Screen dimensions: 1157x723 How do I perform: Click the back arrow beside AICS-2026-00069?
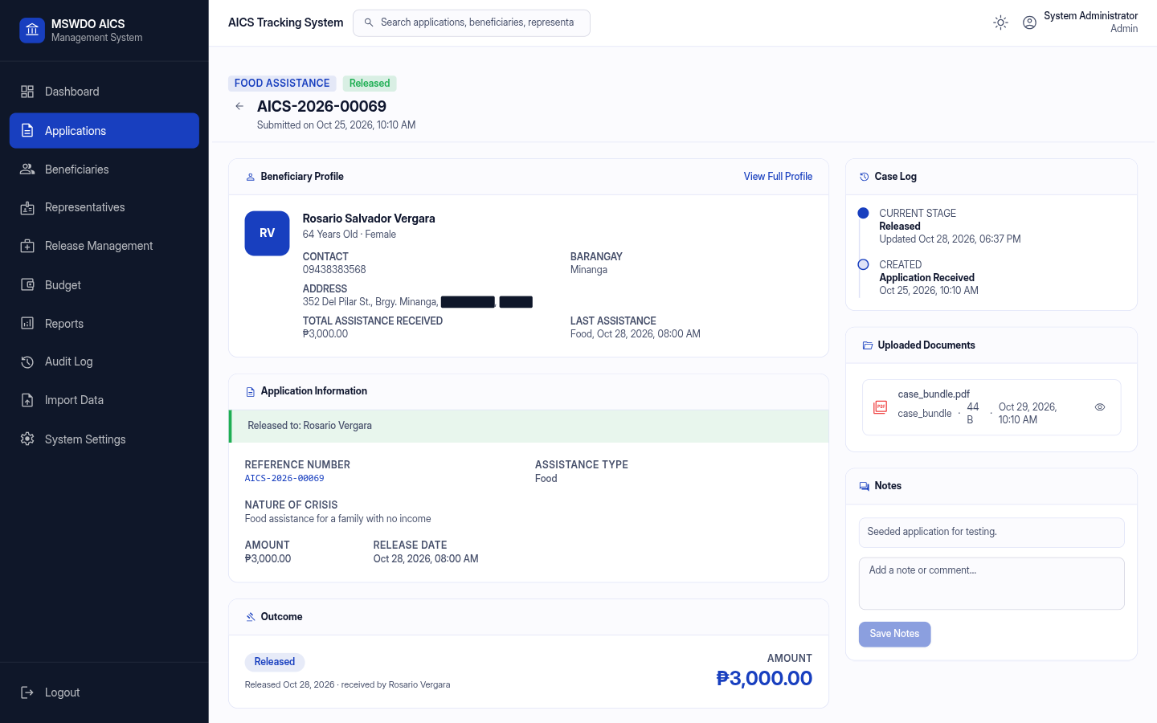(239, 106)
